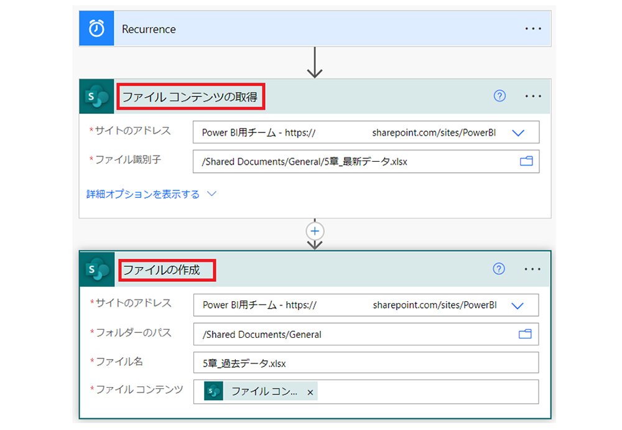This screenshot has width=622, height=430.
Task: Click the ファイルの作成 step title
Action: [x=162, y=270]
